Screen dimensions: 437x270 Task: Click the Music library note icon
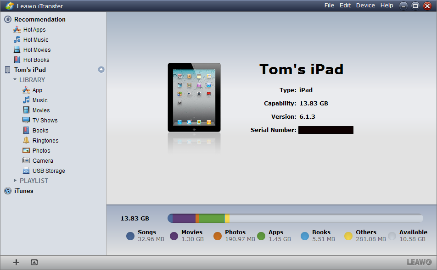(x=26, y=100)
